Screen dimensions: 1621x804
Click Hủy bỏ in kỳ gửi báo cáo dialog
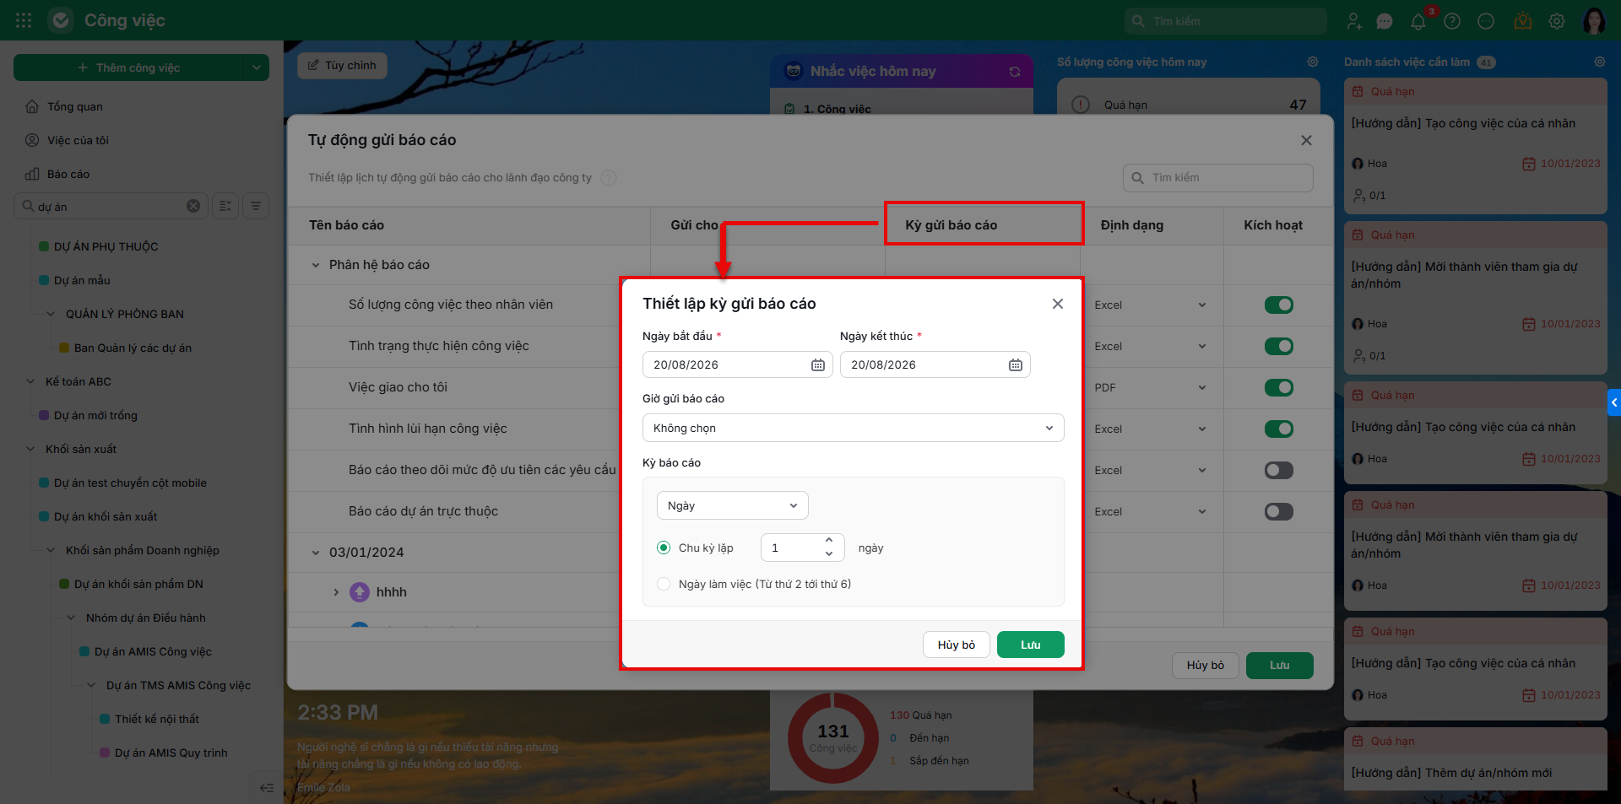click(956, 645)
